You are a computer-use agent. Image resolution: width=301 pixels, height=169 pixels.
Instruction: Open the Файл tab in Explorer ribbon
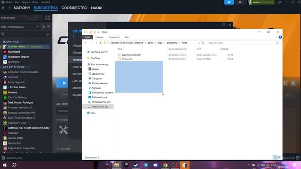pos(87,37)
